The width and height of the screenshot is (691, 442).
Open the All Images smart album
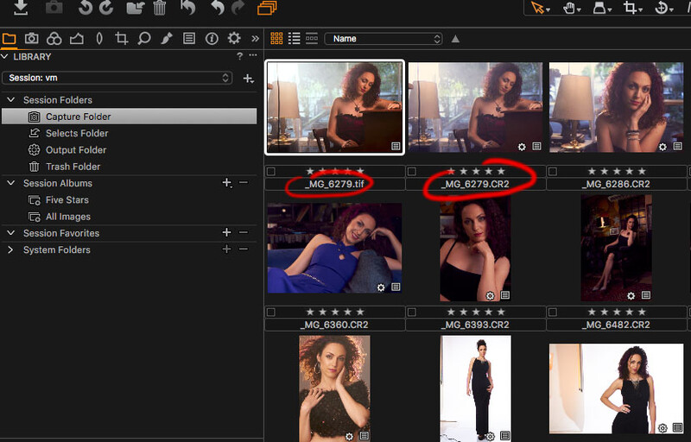tap(68, 217)
